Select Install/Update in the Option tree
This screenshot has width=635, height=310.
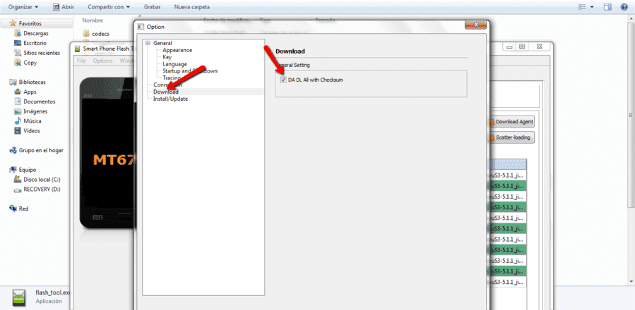pyautogui.click(x=170, y=99)
